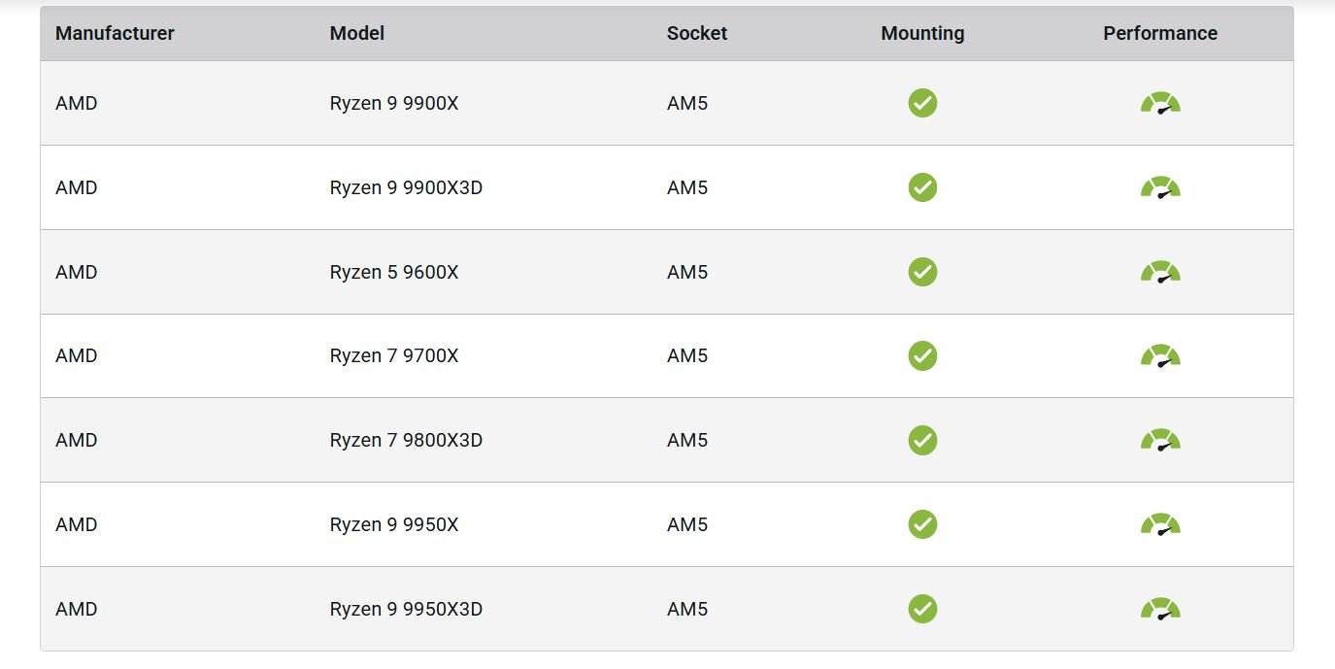The image size is (1335, 669).
Task: Click the mounting checkmark for Ryzen 9 9900X
Action: (922, 103)
